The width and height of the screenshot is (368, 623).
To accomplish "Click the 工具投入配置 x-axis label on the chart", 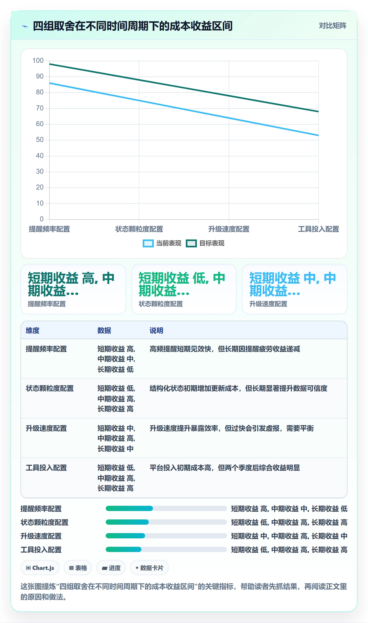I will (318, 229).
